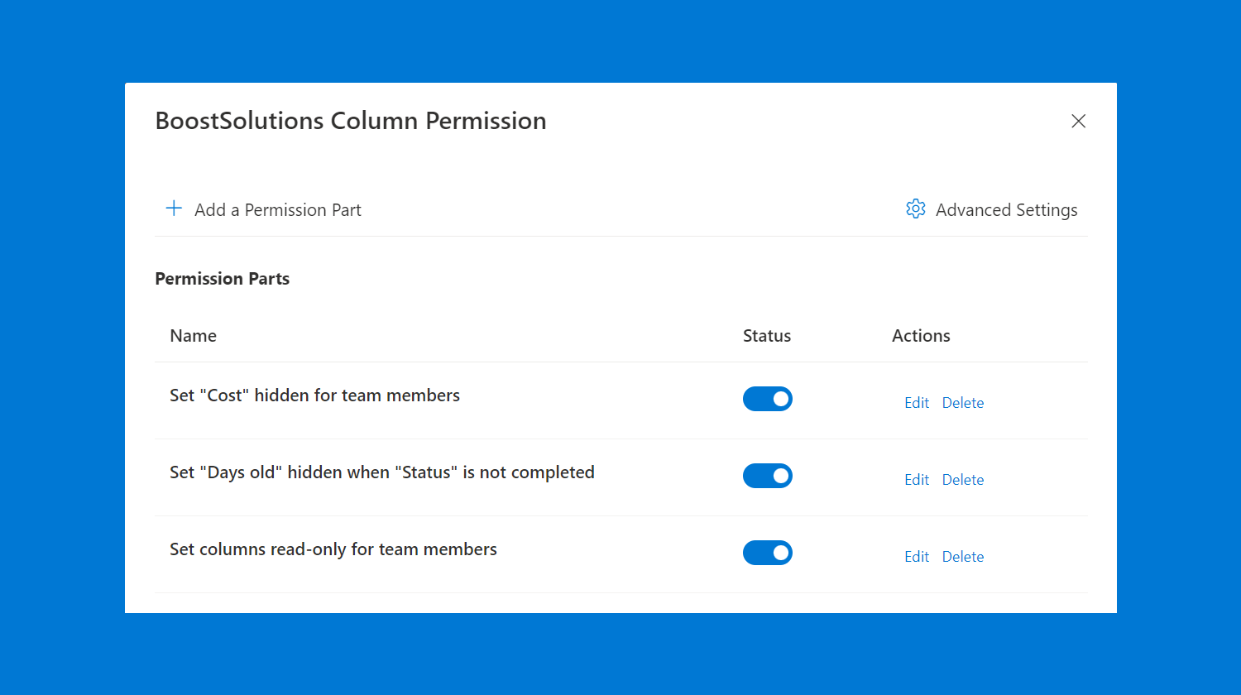The height and width of the screenshot is (695, 1241).
Task: Delete the "Days old" hidden permission part
Action: click(963, 480)
